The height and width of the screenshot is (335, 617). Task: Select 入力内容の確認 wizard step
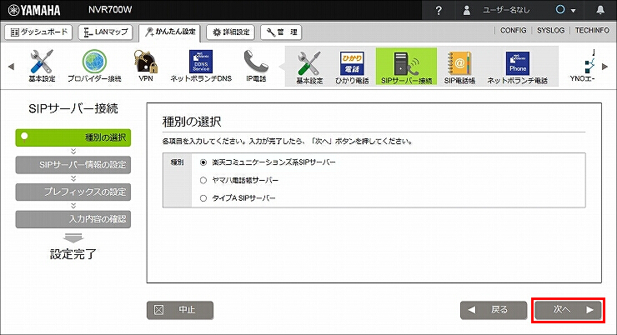point(73,219)
